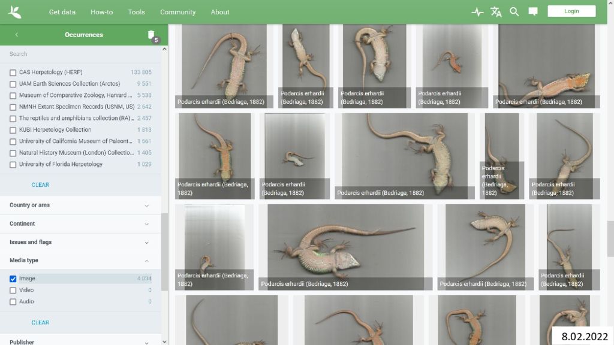Open the language translation selector icon
Image resolution: width=614 pixels, height=345 pixels.
pyautogui.click(x=496, y=12)
